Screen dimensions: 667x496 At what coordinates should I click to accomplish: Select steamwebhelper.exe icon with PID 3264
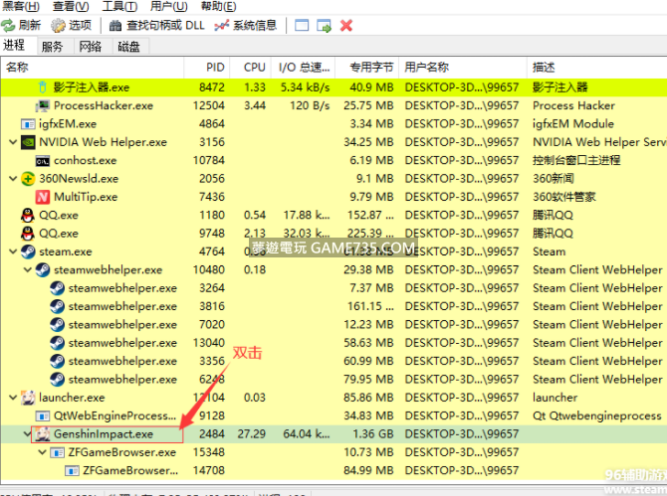(x=57, y=288)
